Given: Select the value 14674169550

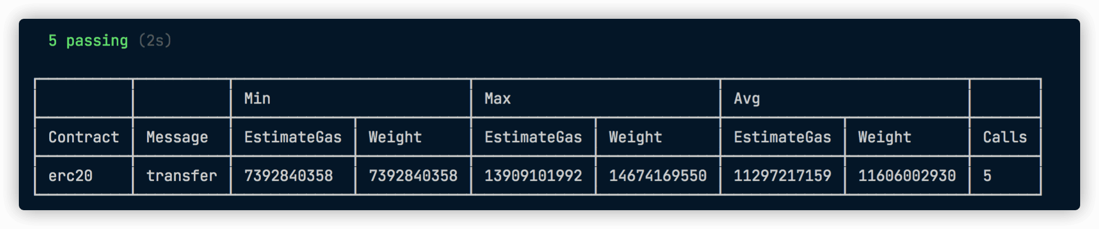Looking at the screenshot, I should [657, 176].
